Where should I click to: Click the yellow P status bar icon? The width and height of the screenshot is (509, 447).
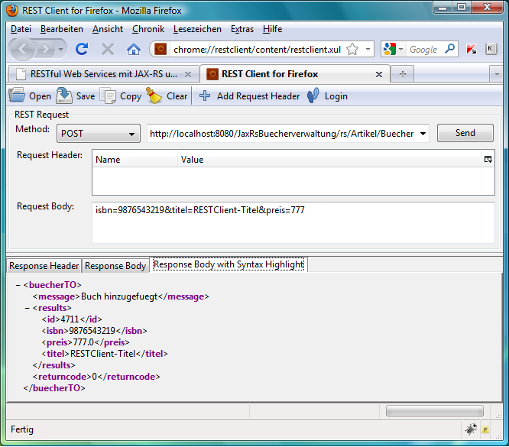[x=485, y=429]
